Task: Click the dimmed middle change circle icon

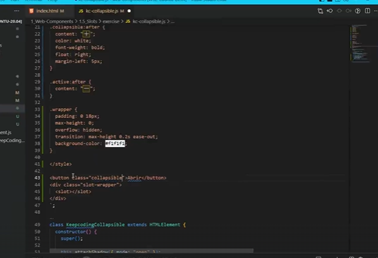Action: coord(339,11)
